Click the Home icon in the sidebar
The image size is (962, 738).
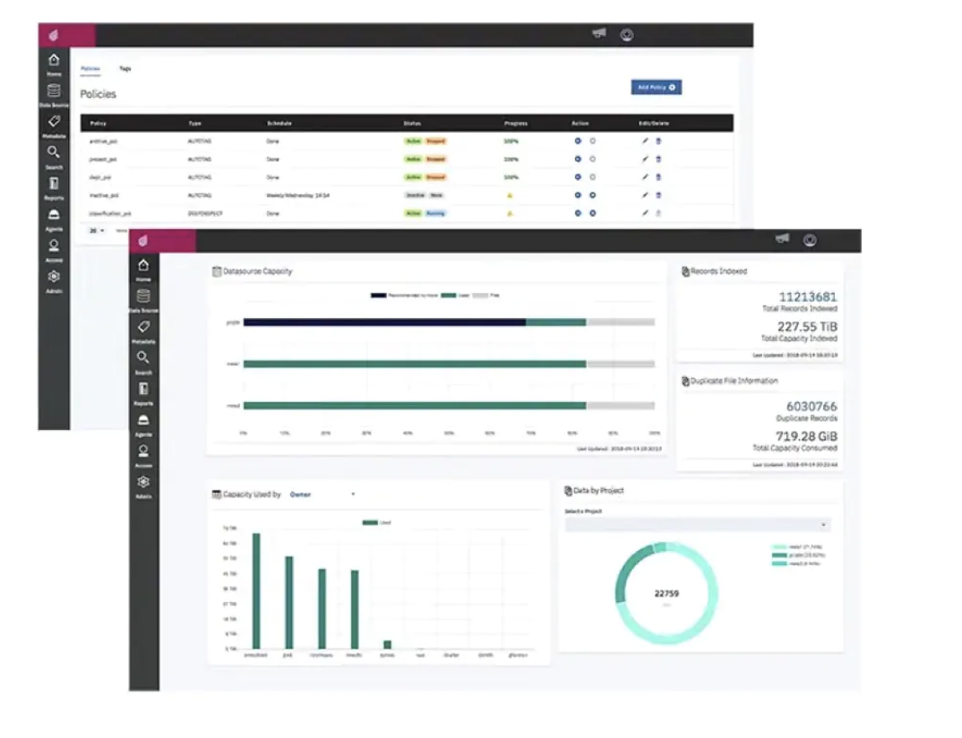(x=144, y=264)
